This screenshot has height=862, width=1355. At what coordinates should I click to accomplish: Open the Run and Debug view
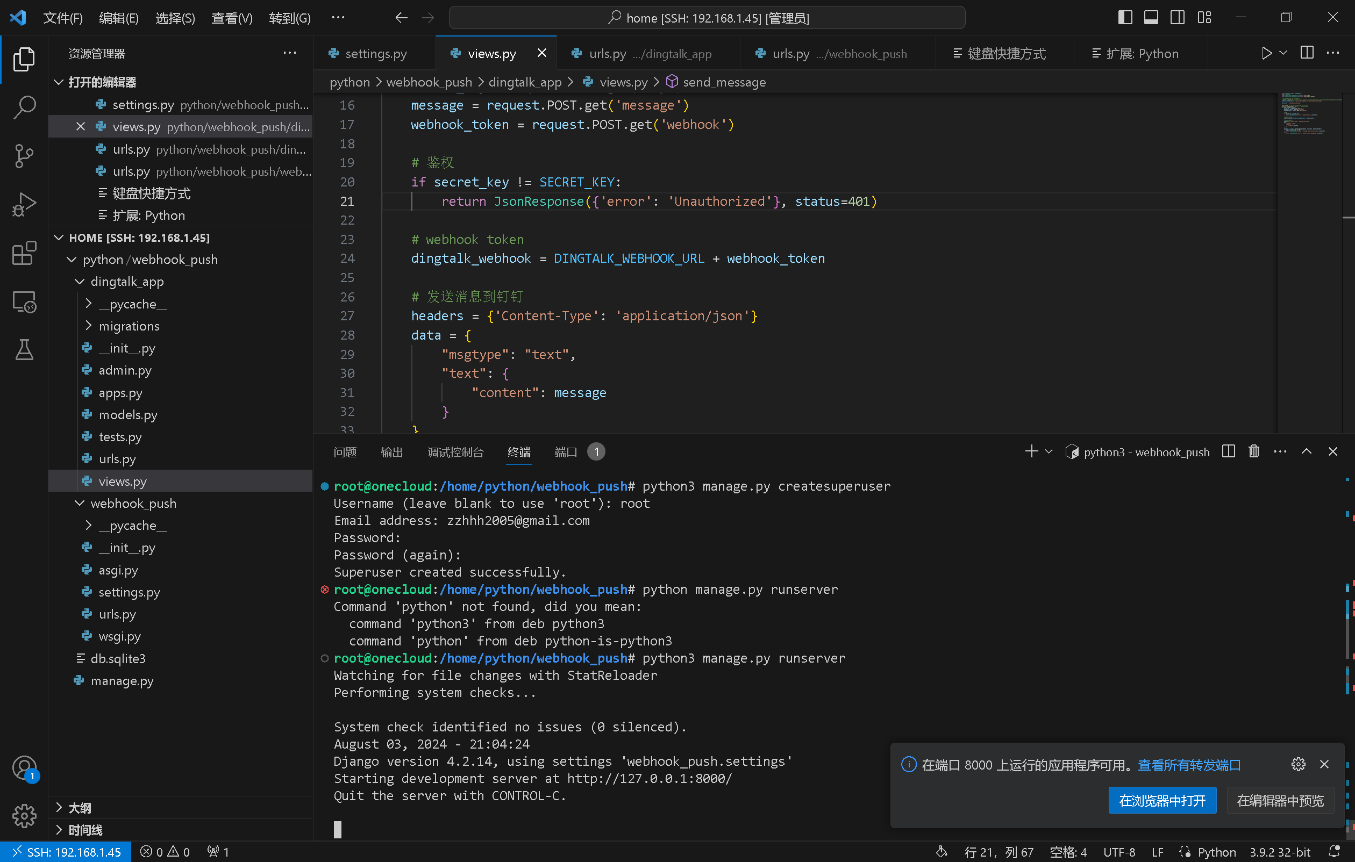tap(24, 204)
